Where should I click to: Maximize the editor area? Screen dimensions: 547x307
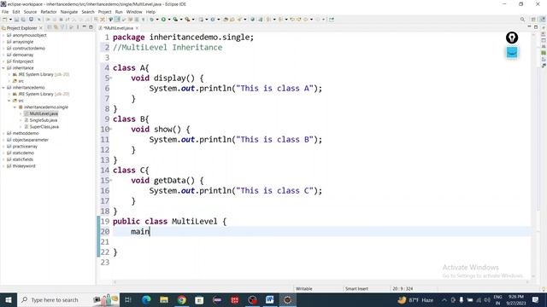pyautogui.click(x=536, y=26)
